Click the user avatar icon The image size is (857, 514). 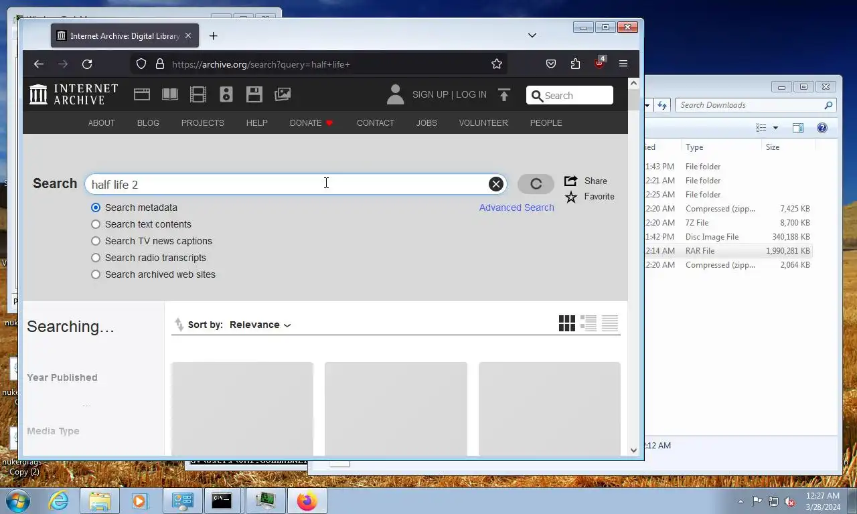(x=396, y=94)
